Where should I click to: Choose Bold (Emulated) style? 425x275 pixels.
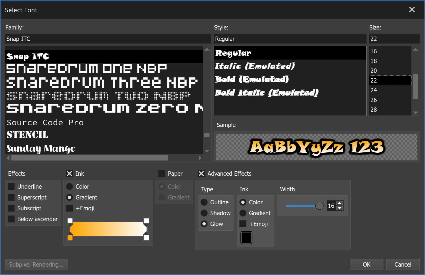click(x=290, y=80)
